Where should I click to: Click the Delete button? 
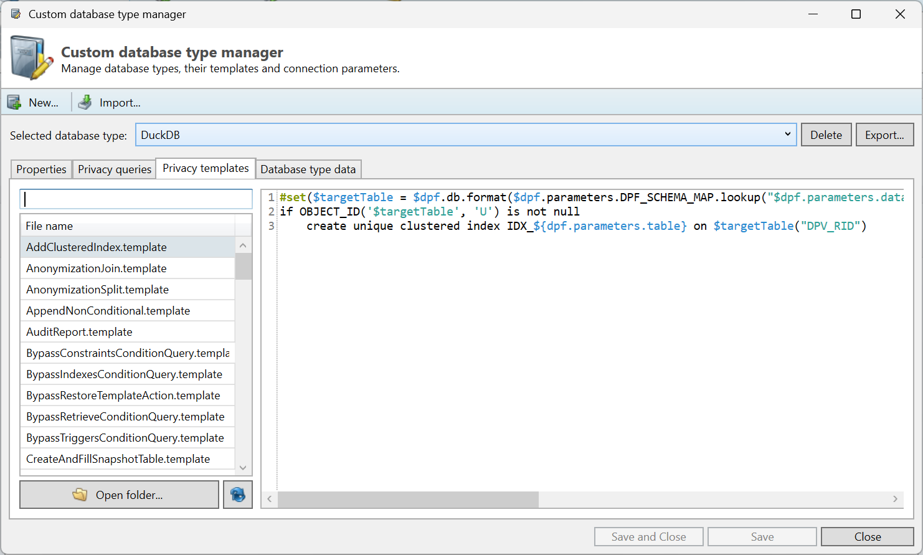pos(826,135)
